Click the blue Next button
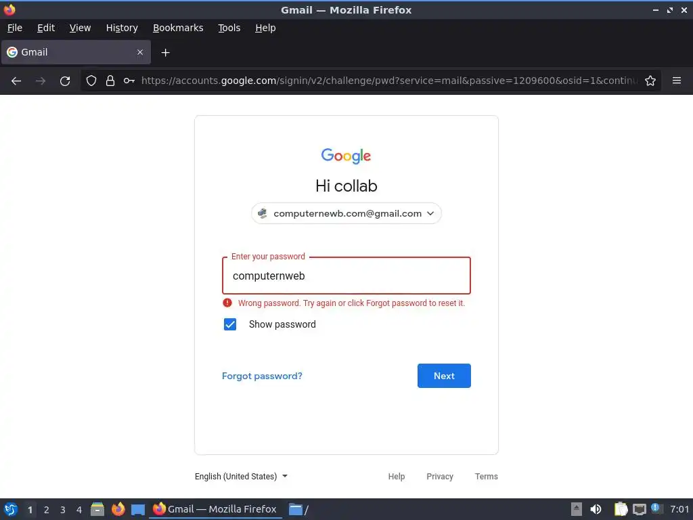This screenshot has width=693, height=520. pyautogui.click(x=444, y=376)
